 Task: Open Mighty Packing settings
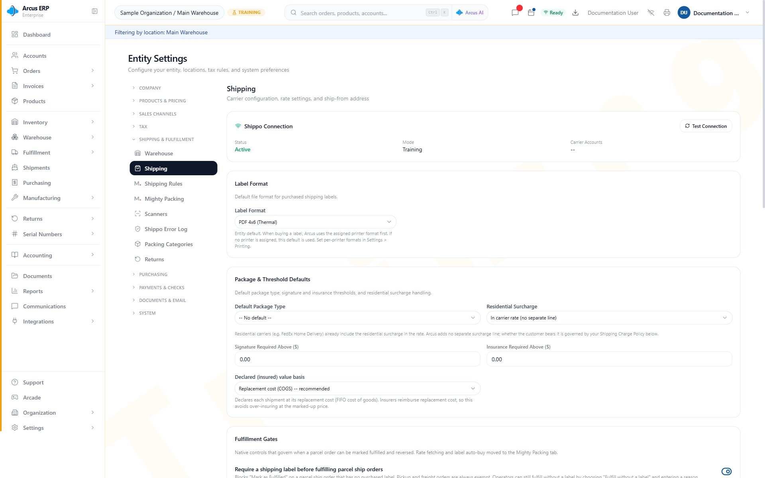pyautogui.click(x=173, y=199)
